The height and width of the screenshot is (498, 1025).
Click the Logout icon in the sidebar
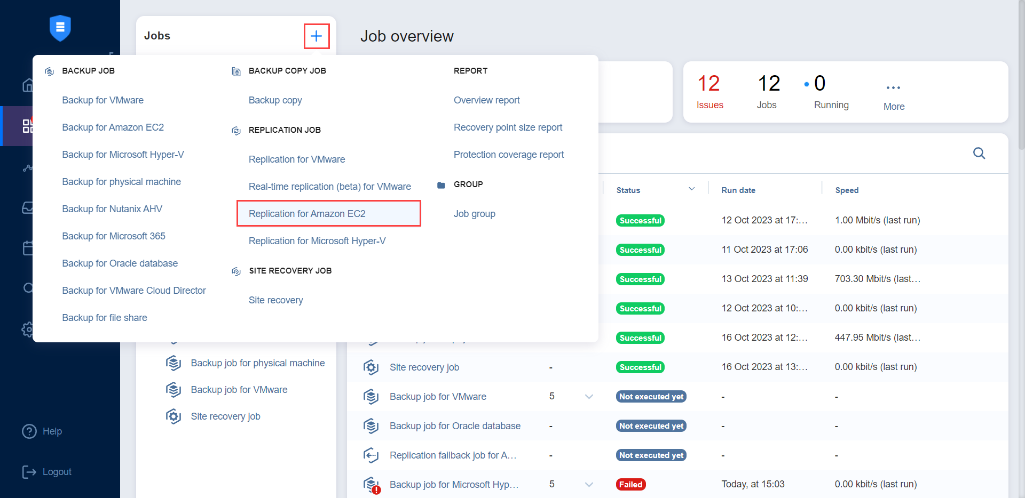[29, 472]
